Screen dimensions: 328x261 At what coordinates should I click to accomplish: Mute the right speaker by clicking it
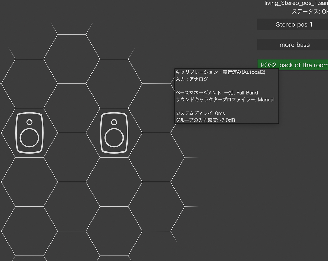pyautogui.click(x=114, y=132)
